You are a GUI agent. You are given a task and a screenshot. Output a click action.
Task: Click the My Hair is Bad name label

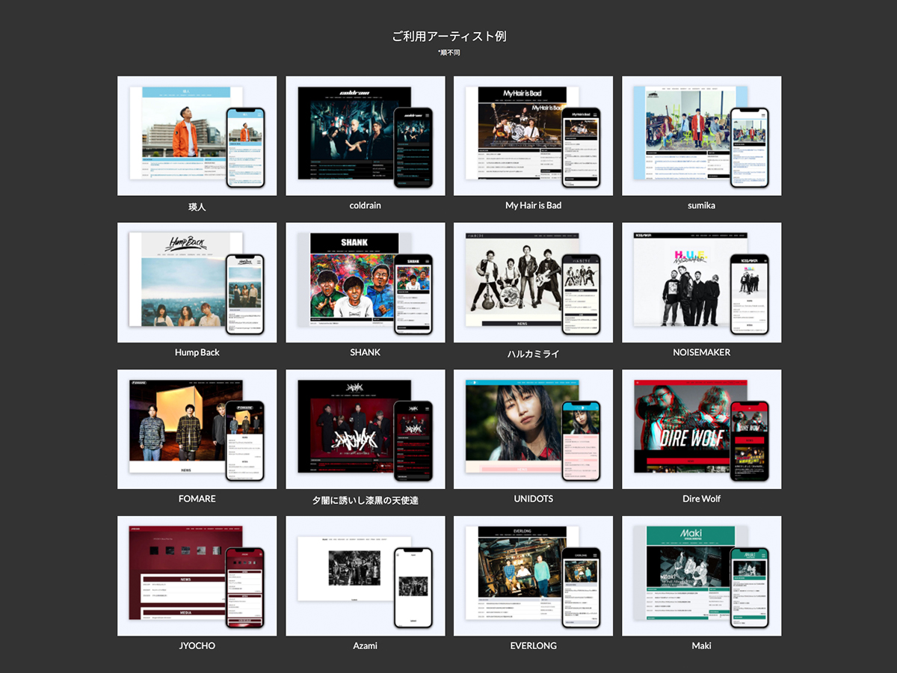[x=534, y=205]
